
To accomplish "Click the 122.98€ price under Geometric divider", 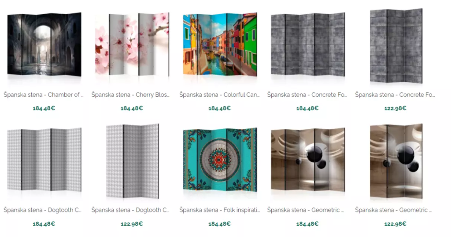I will click(395, 224).
